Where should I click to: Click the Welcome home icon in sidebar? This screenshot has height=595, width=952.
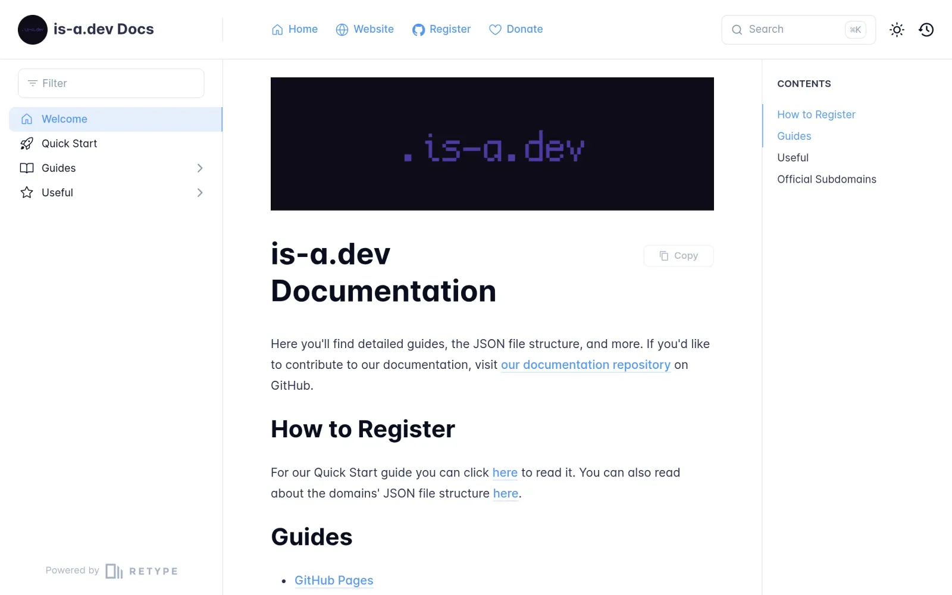pos(27,119)
